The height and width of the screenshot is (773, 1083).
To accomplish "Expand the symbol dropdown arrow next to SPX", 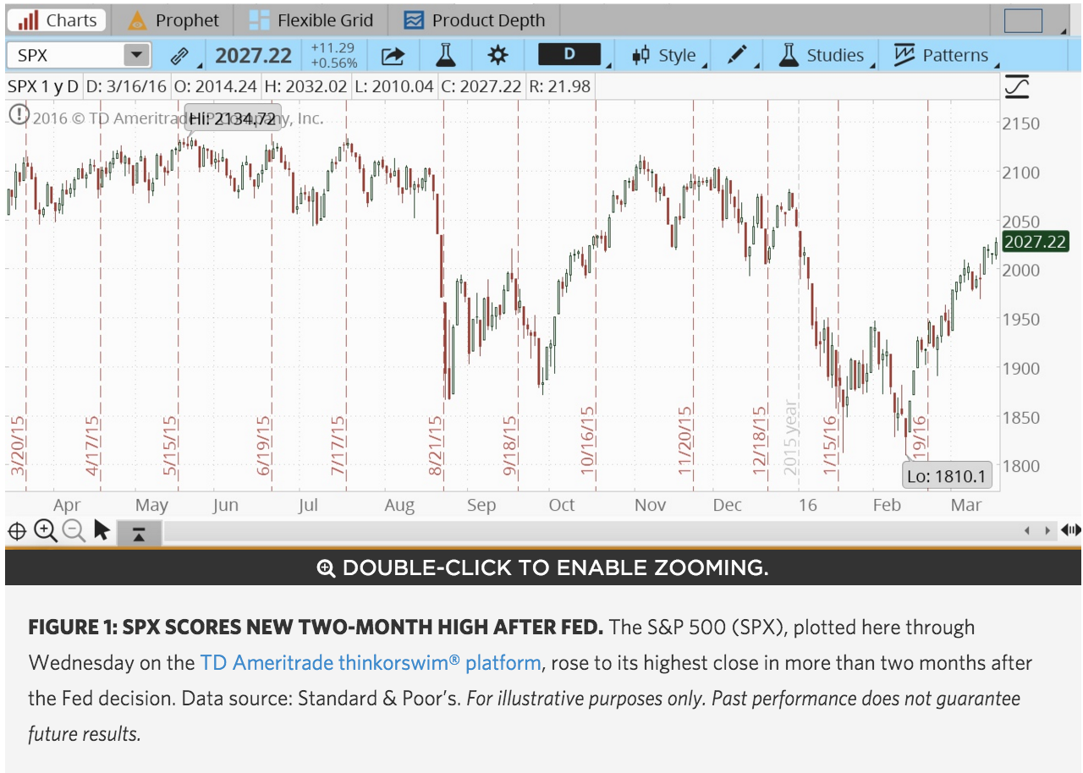I will tap(136, 56).
